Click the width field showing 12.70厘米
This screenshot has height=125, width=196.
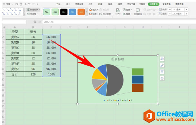pyautogui.click(x=178, y=14)
